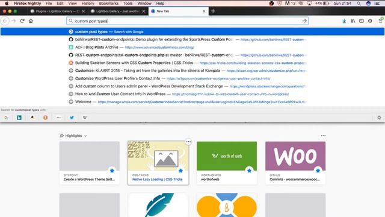Click the bookmark star on Sitepoint card
The image size is (385, 217).
click(x=112, y=171)
